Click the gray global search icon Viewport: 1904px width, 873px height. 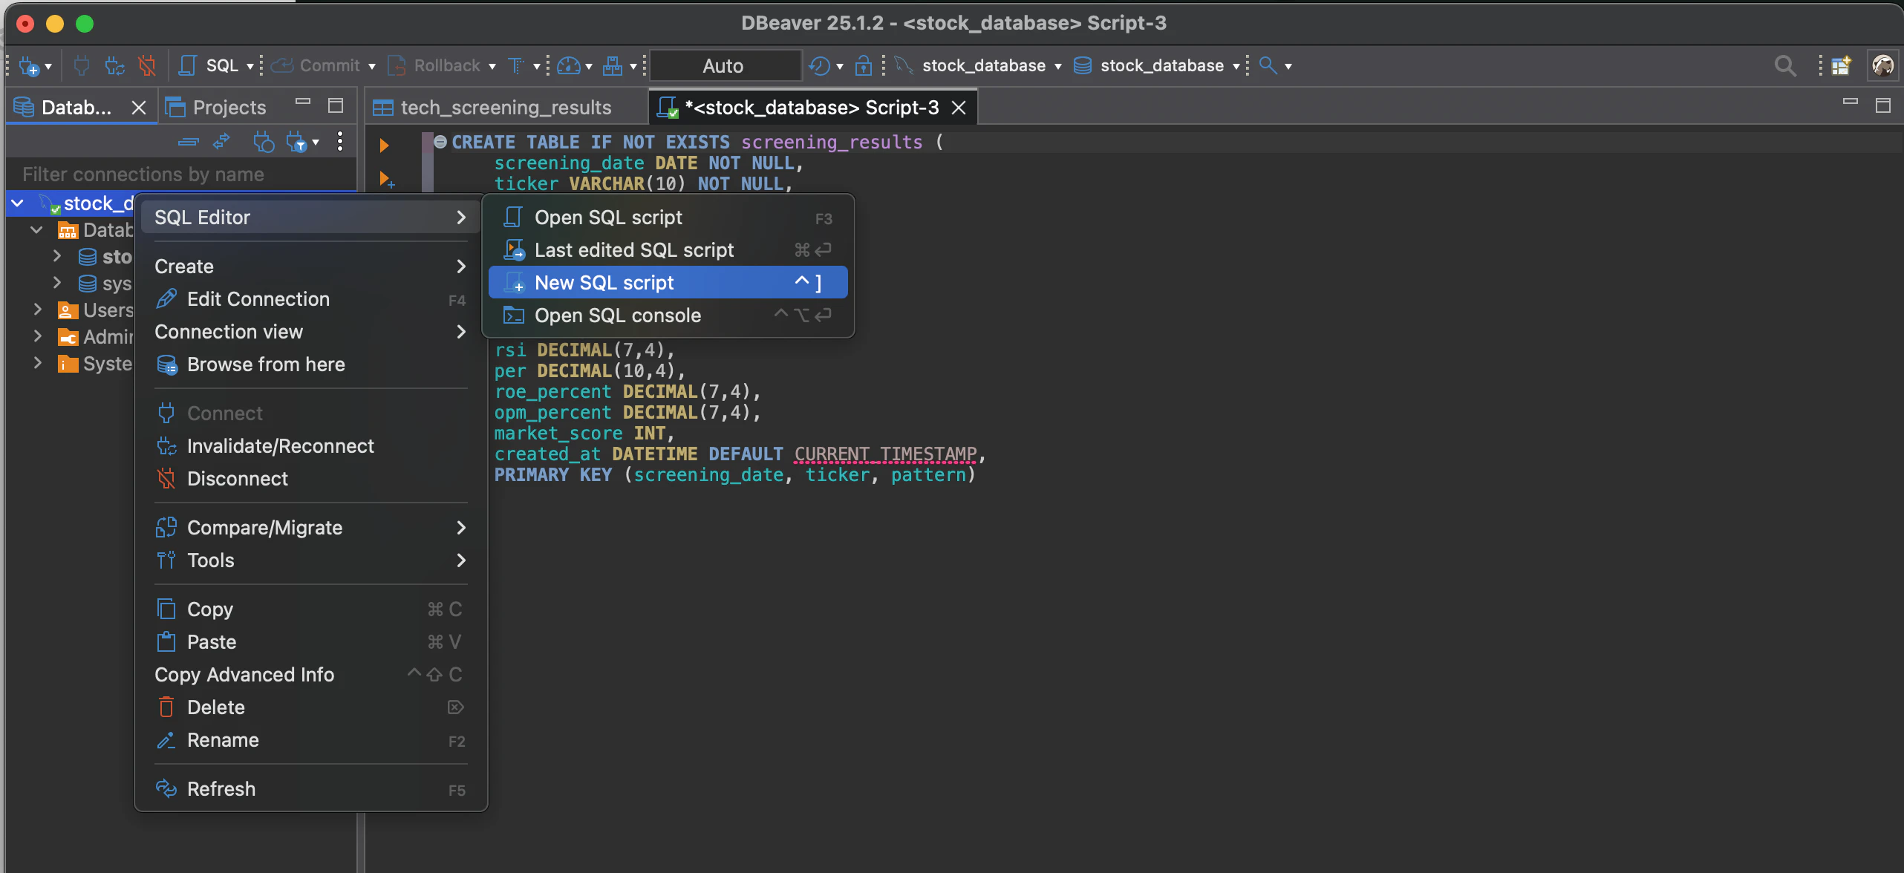tap(1785, 66)
